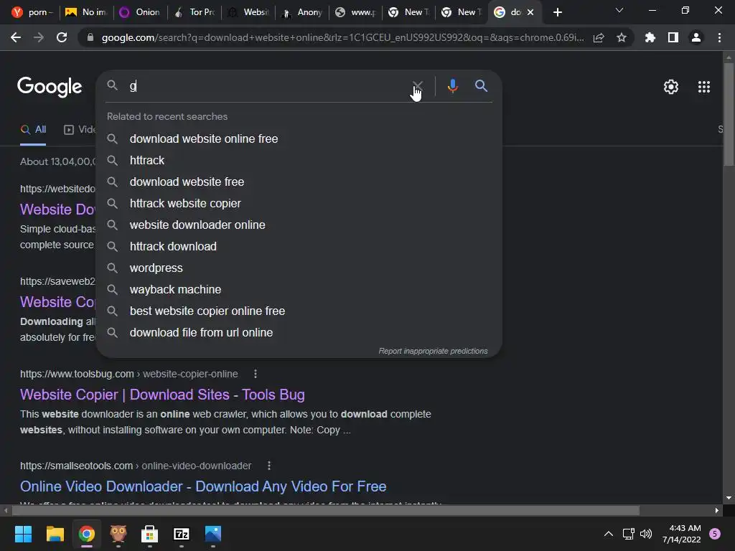Click the volume icon in tray
The image size is (735, 551).
[x=646, y=534]
